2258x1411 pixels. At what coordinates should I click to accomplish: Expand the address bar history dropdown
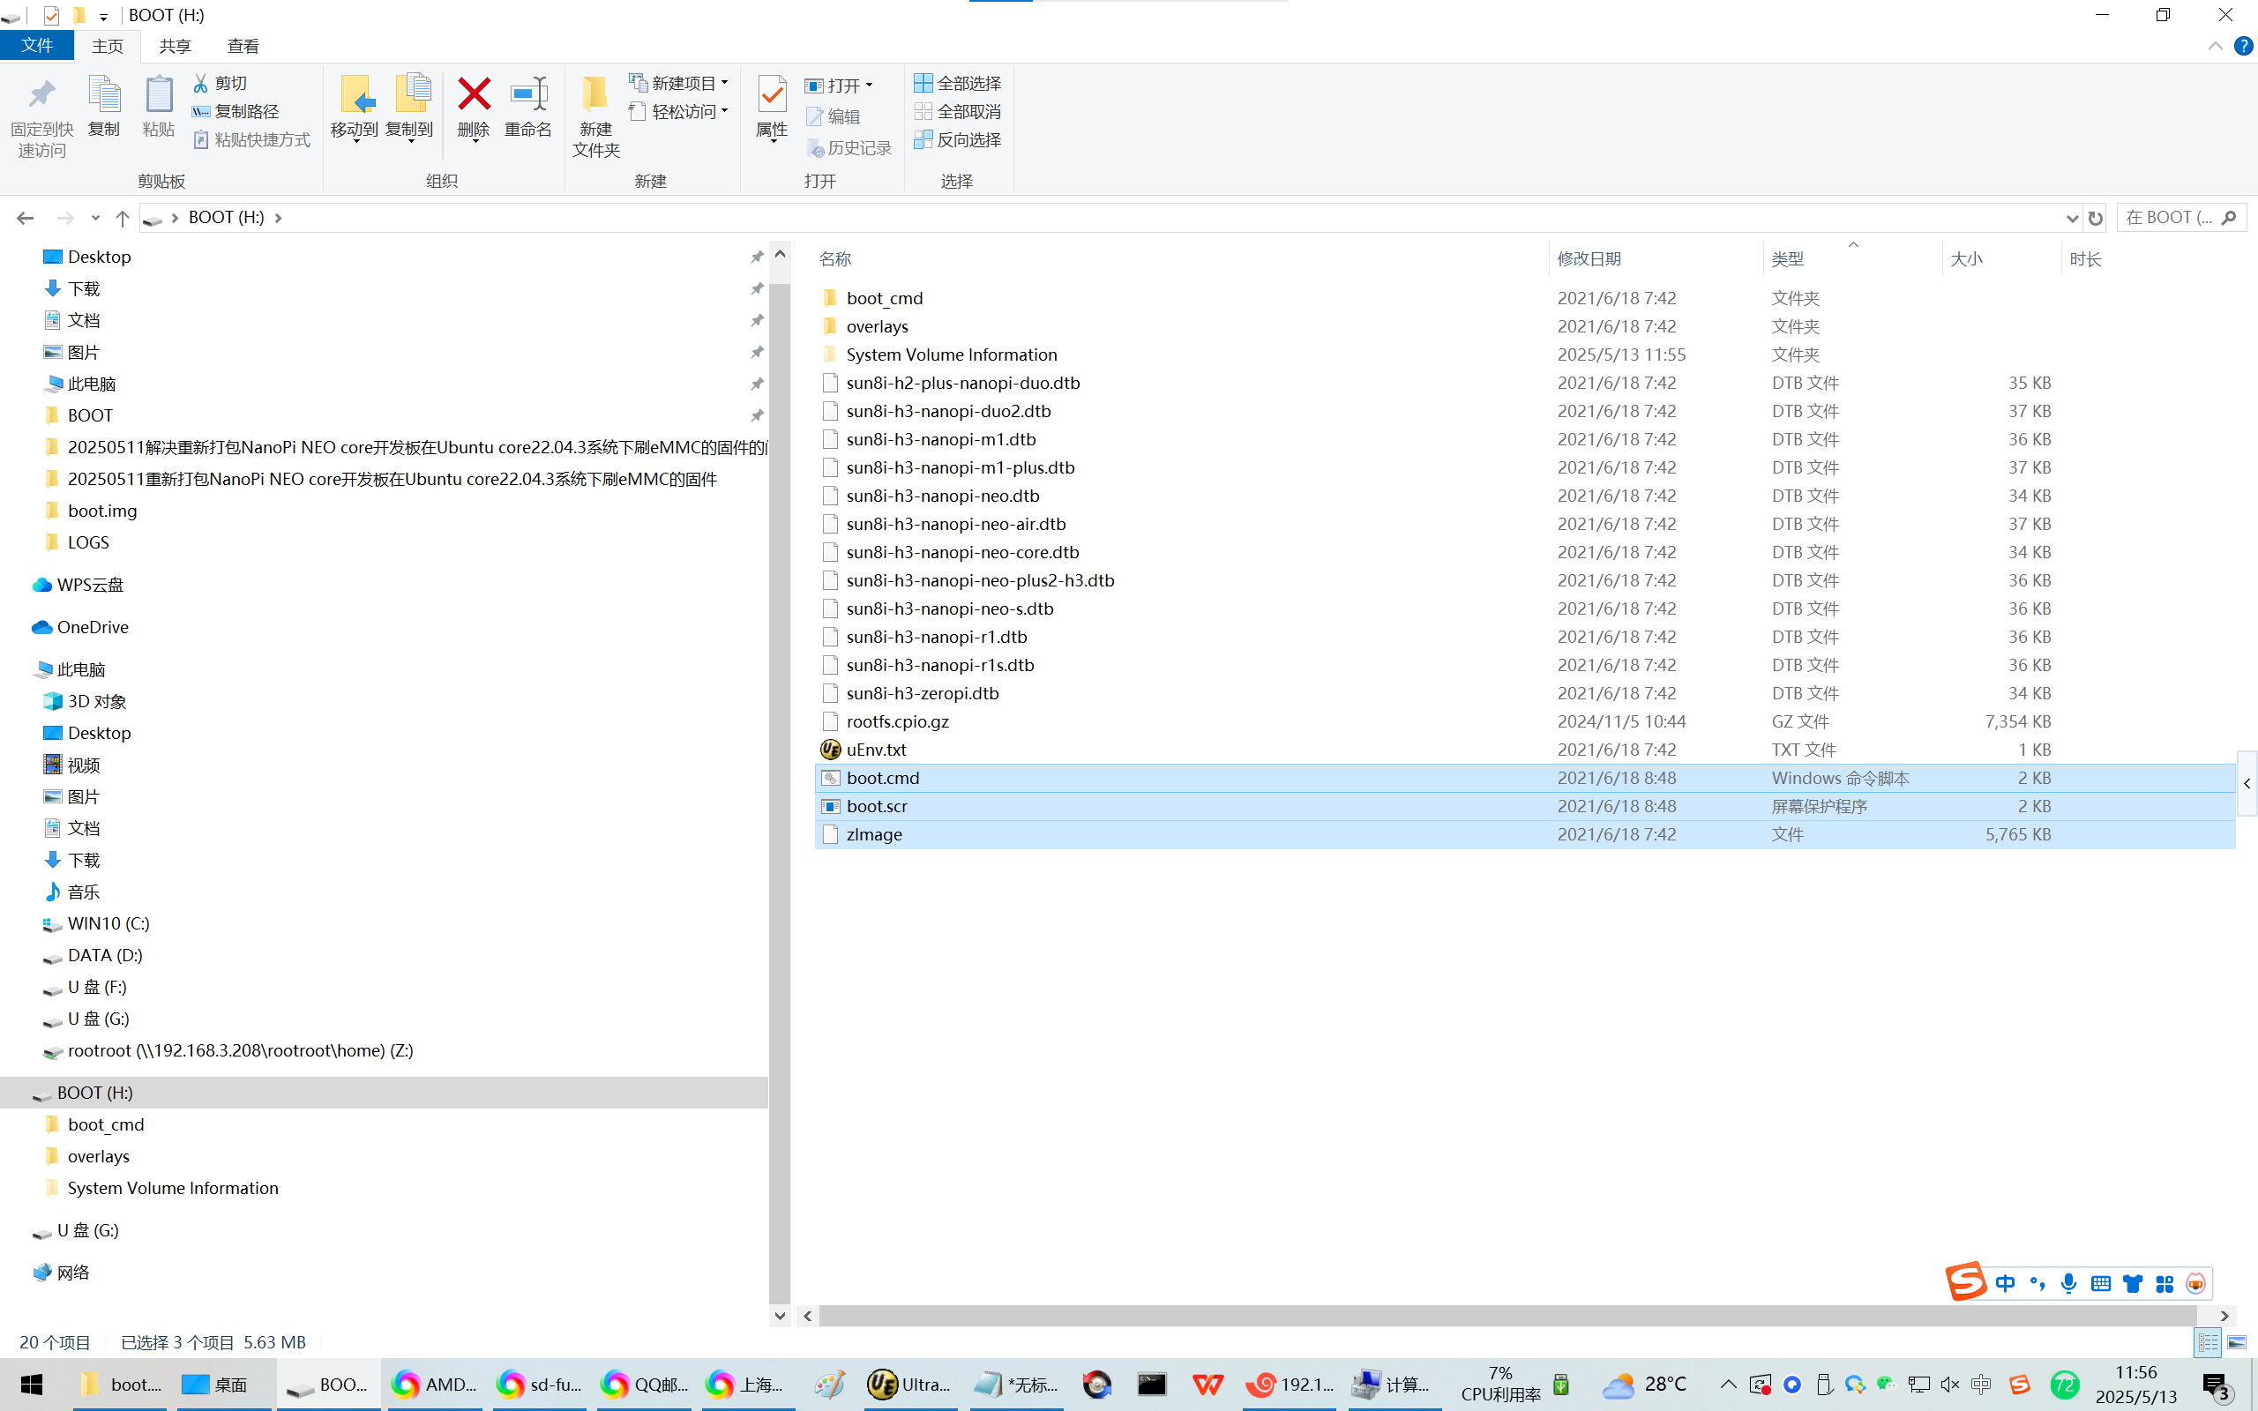(x=2072, y=219)
